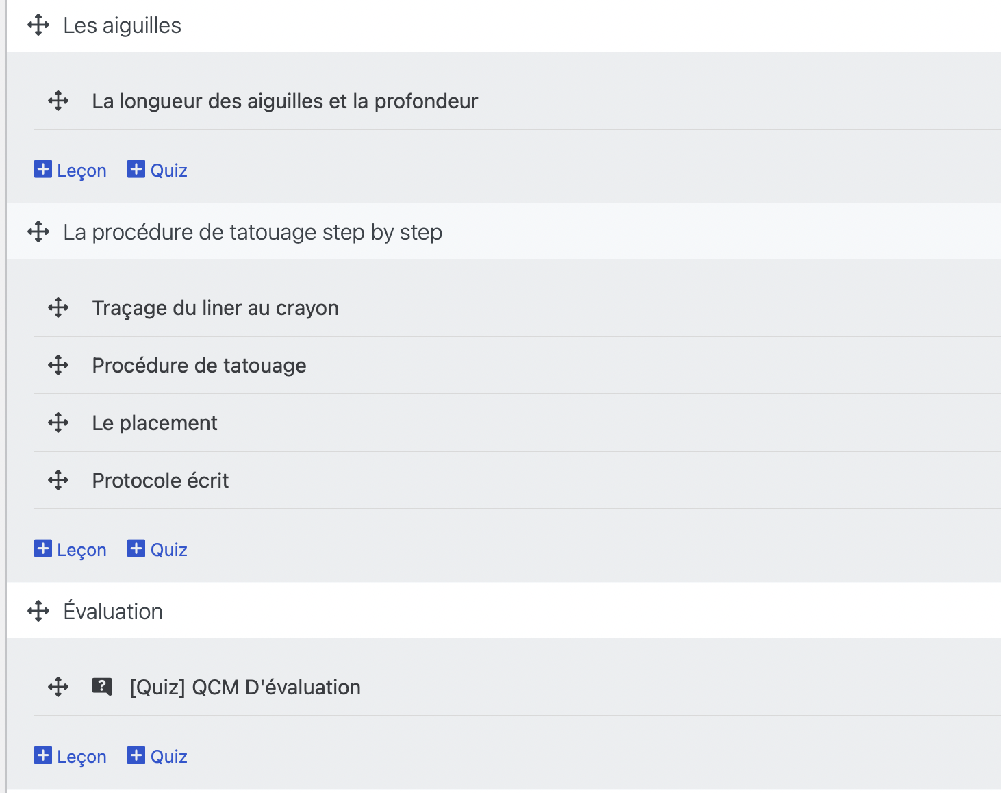Add a Quiz to the tatouage procedure section
1001x793 pixels.
[157, 549]
